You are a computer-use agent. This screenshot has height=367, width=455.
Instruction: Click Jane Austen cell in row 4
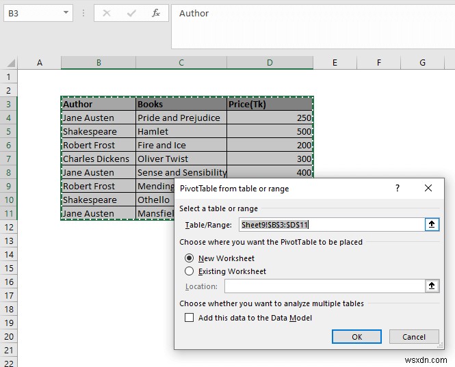pyautogui.click(x=99, y=118)
